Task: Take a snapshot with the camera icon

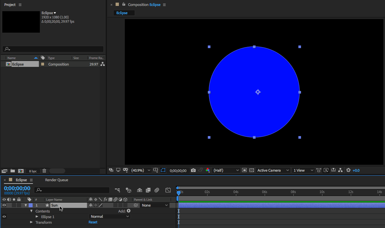Action: click(x=193, y=170)
